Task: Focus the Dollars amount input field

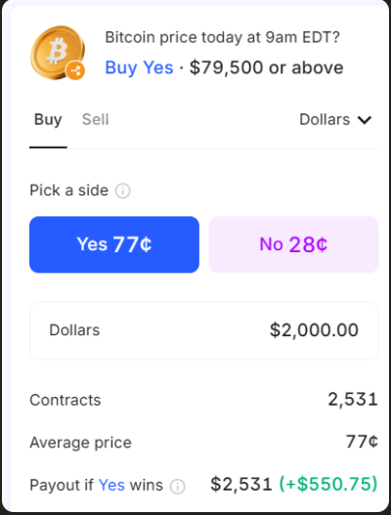Action: (203, 330)
